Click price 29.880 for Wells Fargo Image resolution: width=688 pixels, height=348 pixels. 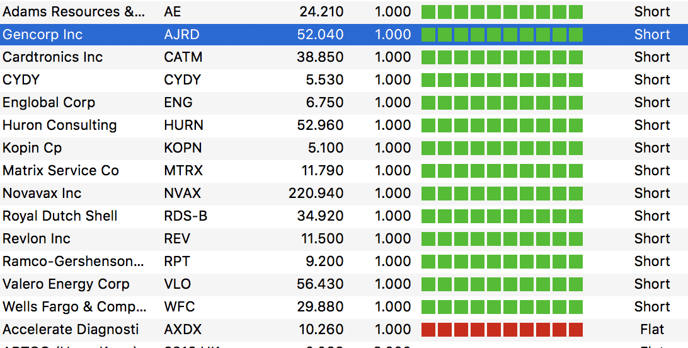[320, 307]
